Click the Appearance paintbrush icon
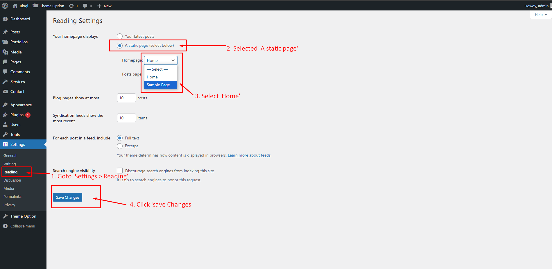This screenshot has width=552, height=269. [x=5, y=105]
